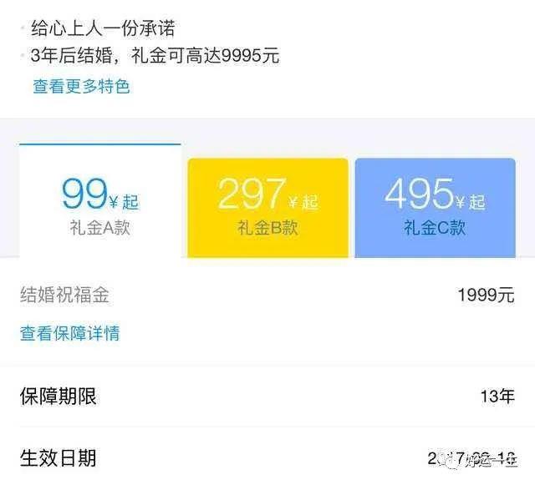
Task: Click the 297¥起 price on the yellow card
Action: [267, 195]
